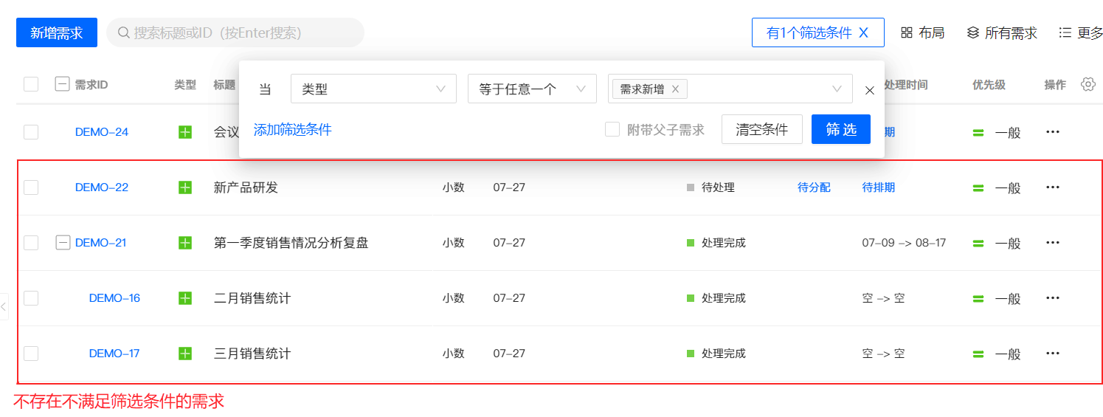Open the DEMO-16 requirement link
This screenshot has height=417, width=1103.
tap(114, 298)
